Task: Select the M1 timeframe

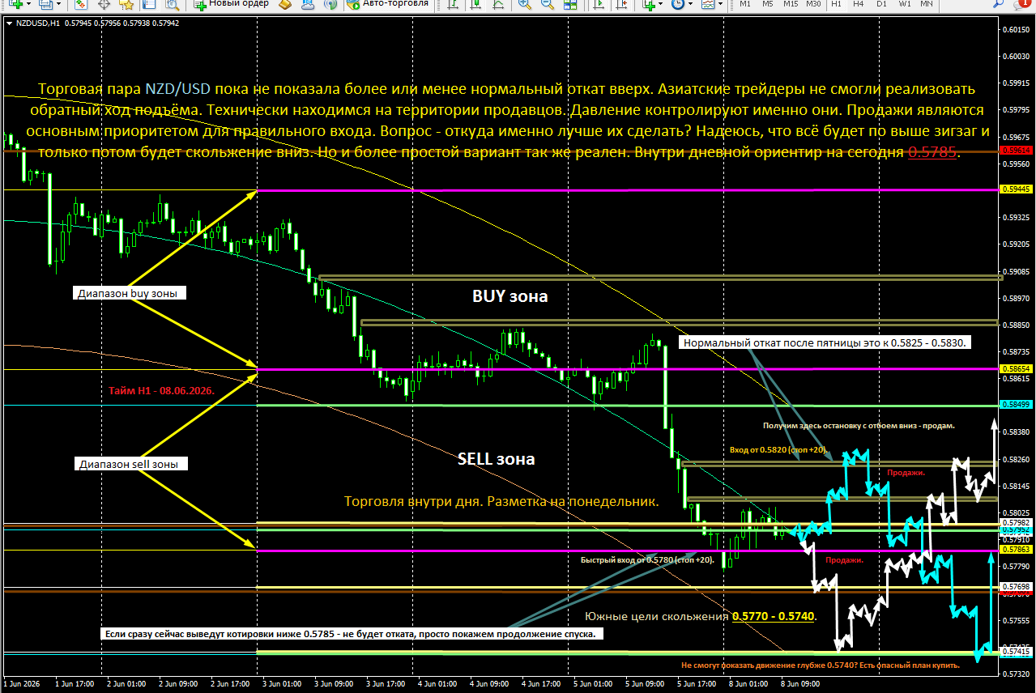Action: (x=745, y=4)
